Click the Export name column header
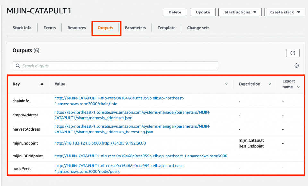This screenshot has height=186, width=308. click(x=288, y=84)
